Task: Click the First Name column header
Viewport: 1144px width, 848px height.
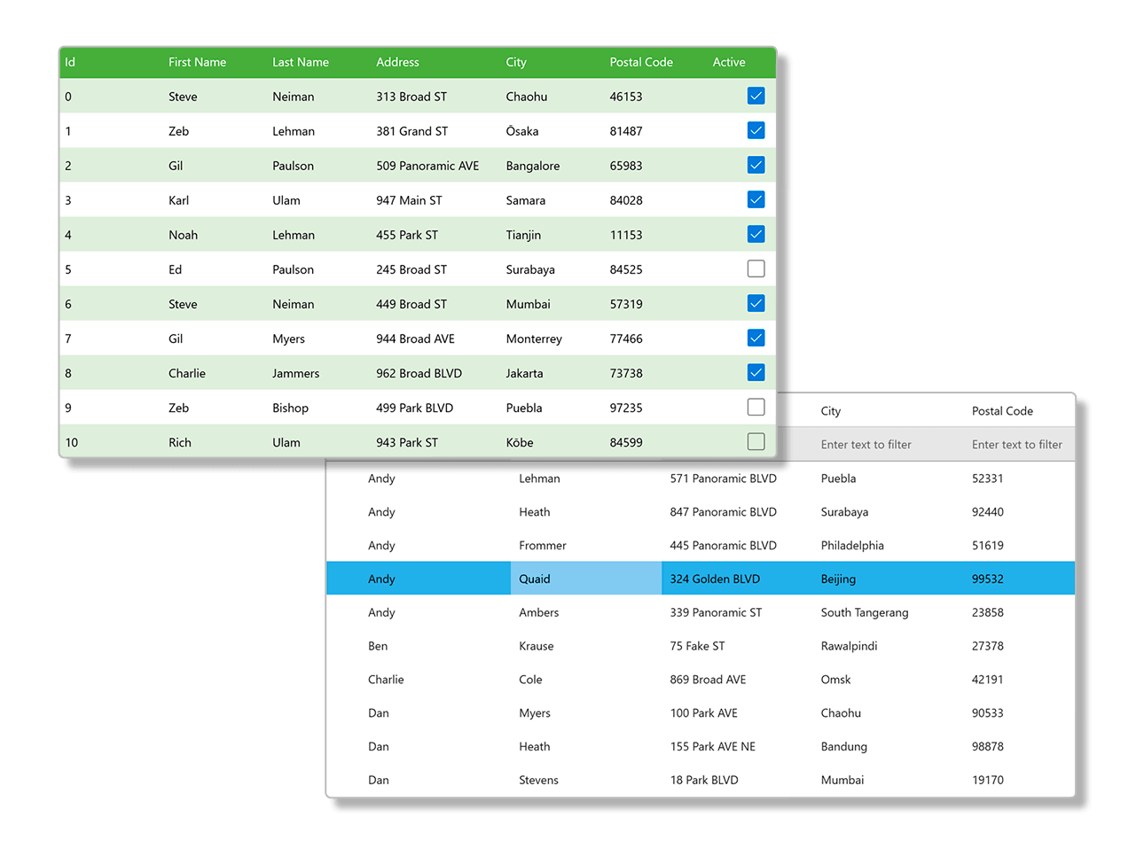Action: (x=197, y=62)
